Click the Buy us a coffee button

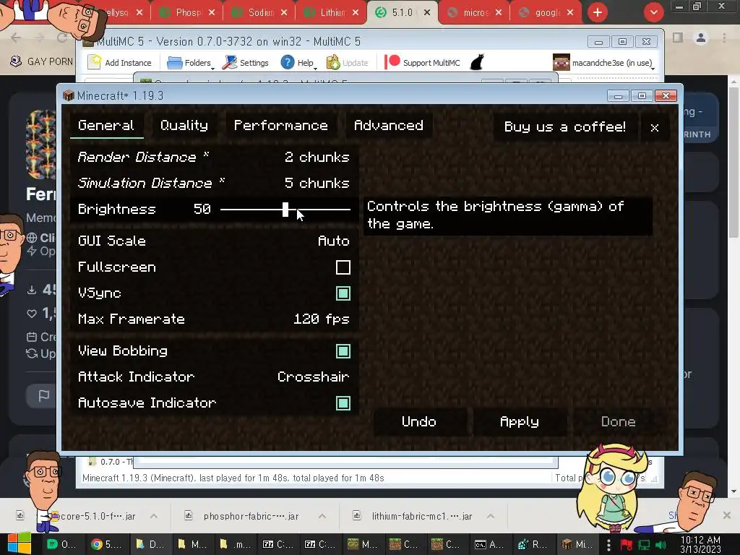pos(565,127)
